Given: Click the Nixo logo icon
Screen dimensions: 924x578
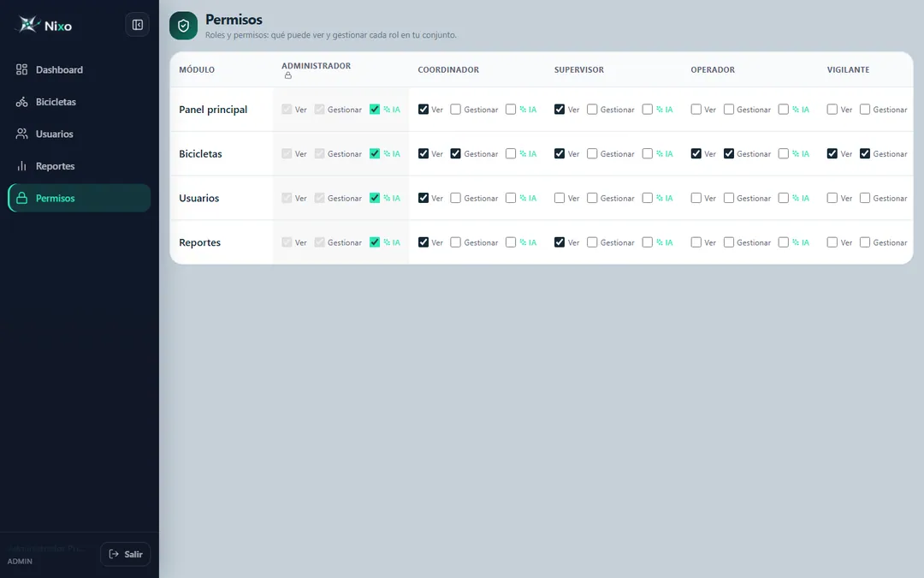Looking at the screenshot, I should pyautogui.click(x=27, y=24).
